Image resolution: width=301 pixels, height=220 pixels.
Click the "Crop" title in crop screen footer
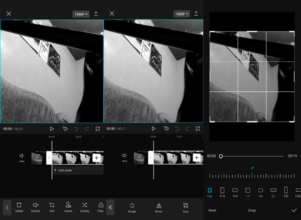coord(252,210)
